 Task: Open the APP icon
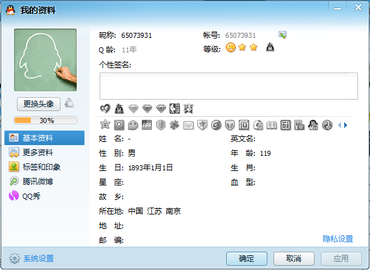tap(147, 125)
